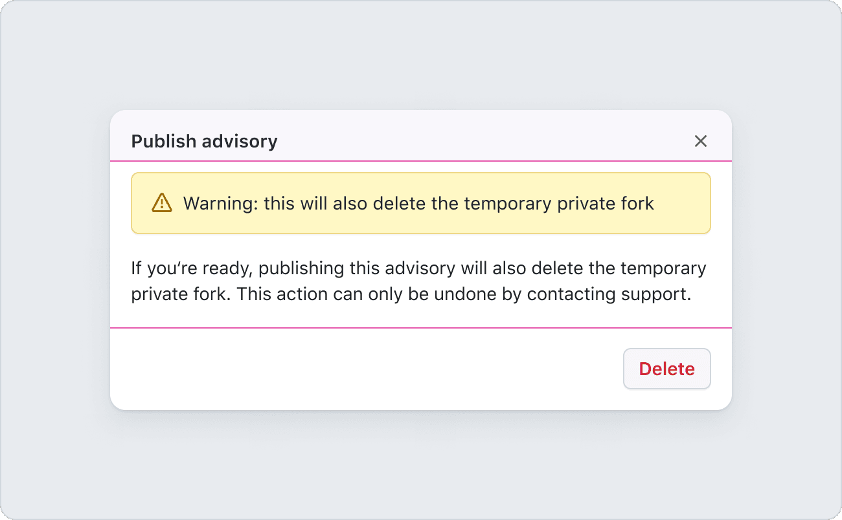842x520 pixels.
Task: Confirm deleting the temporary private fork
Action: (x=667, y=369)
